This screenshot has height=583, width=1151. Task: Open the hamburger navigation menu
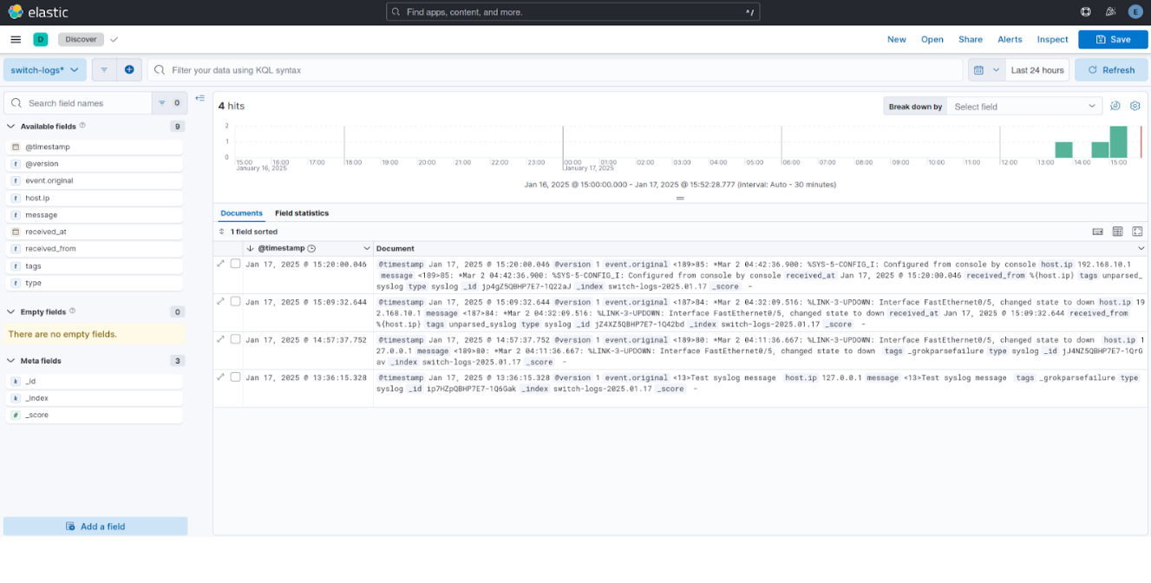tap(16, 40)
